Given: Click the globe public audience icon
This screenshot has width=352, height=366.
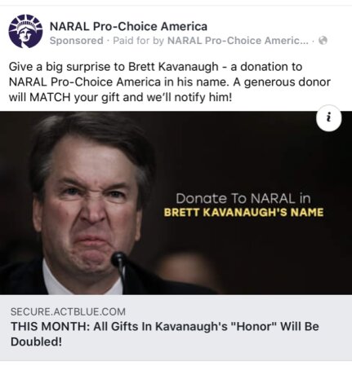Looking at the screenshot, I should tap(323, 41).
